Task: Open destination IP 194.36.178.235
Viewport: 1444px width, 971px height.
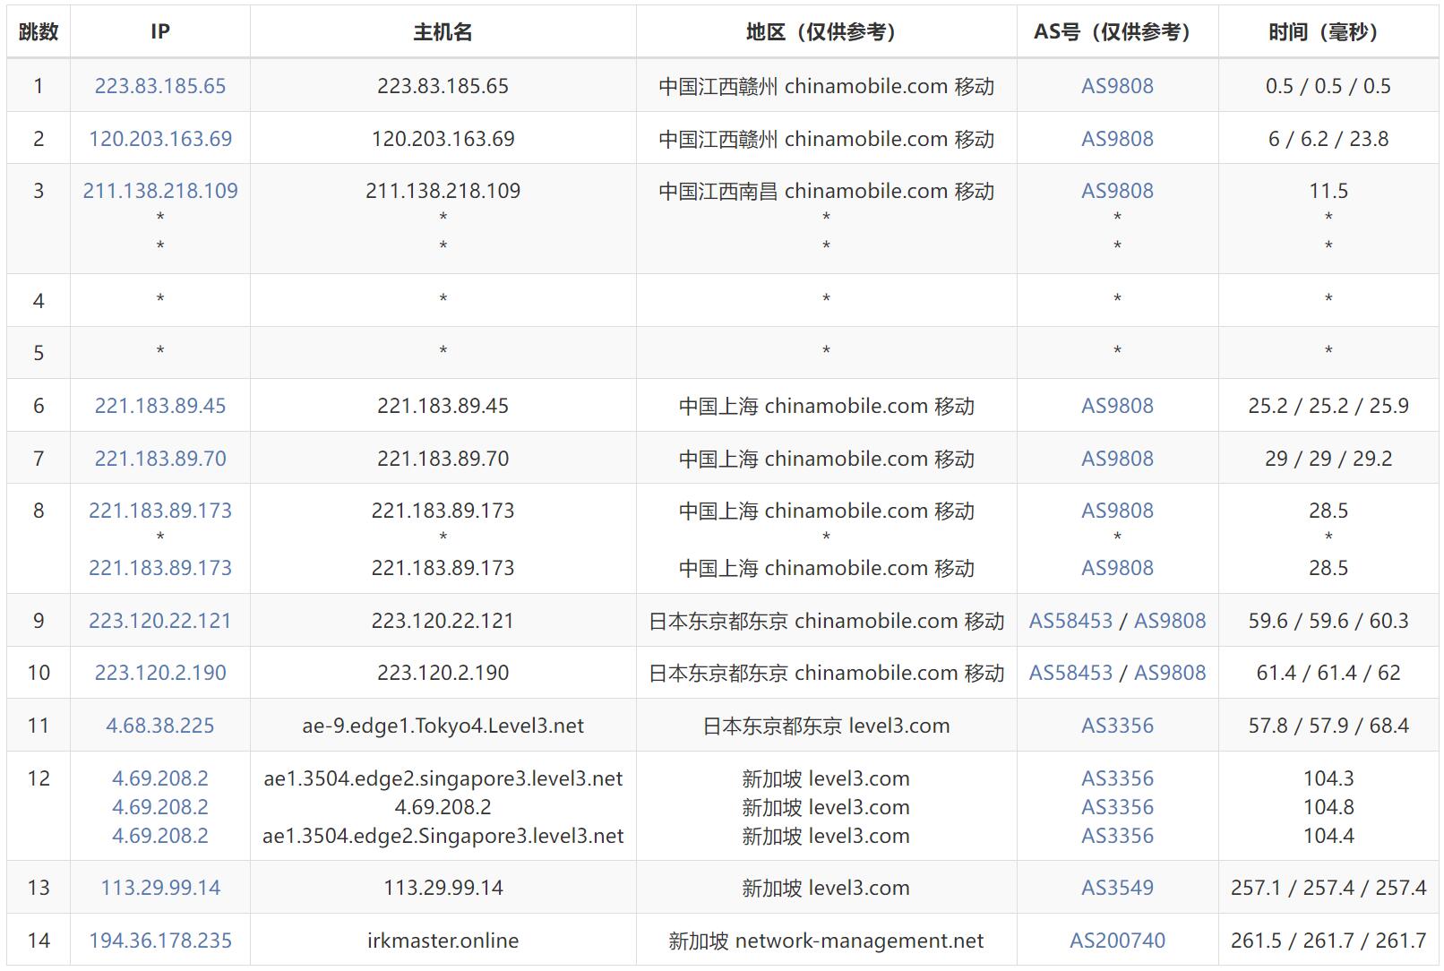Action: (160, 941)
